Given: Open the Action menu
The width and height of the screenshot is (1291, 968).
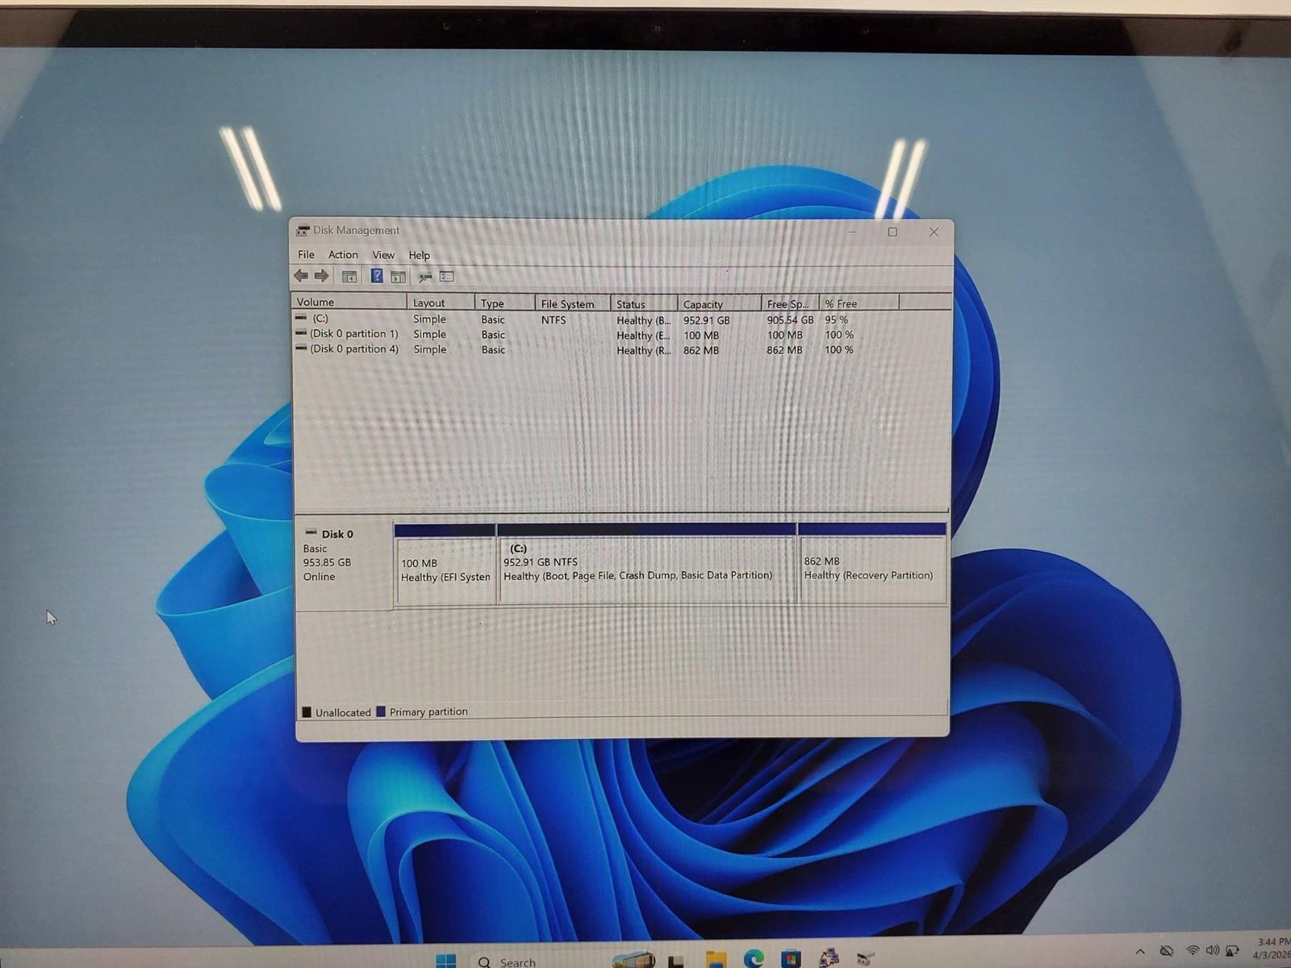Looking at the screenshot, I should pyautogui.click(x=343, y=254).
